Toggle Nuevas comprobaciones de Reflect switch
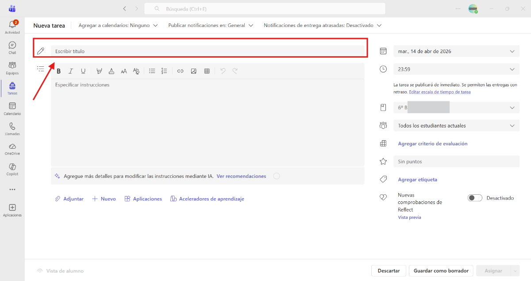 (475, 198)
